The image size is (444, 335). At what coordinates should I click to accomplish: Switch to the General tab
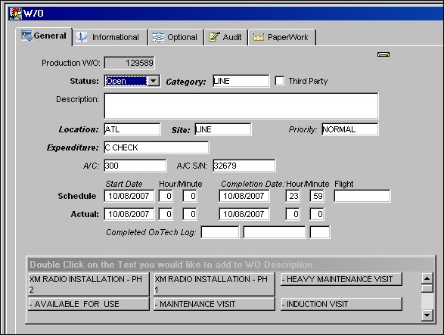(x=44, y=36)
